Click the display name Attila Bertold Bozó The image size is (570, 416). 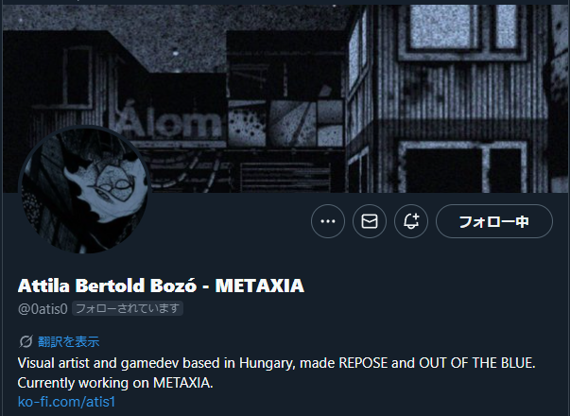point(107,286)
